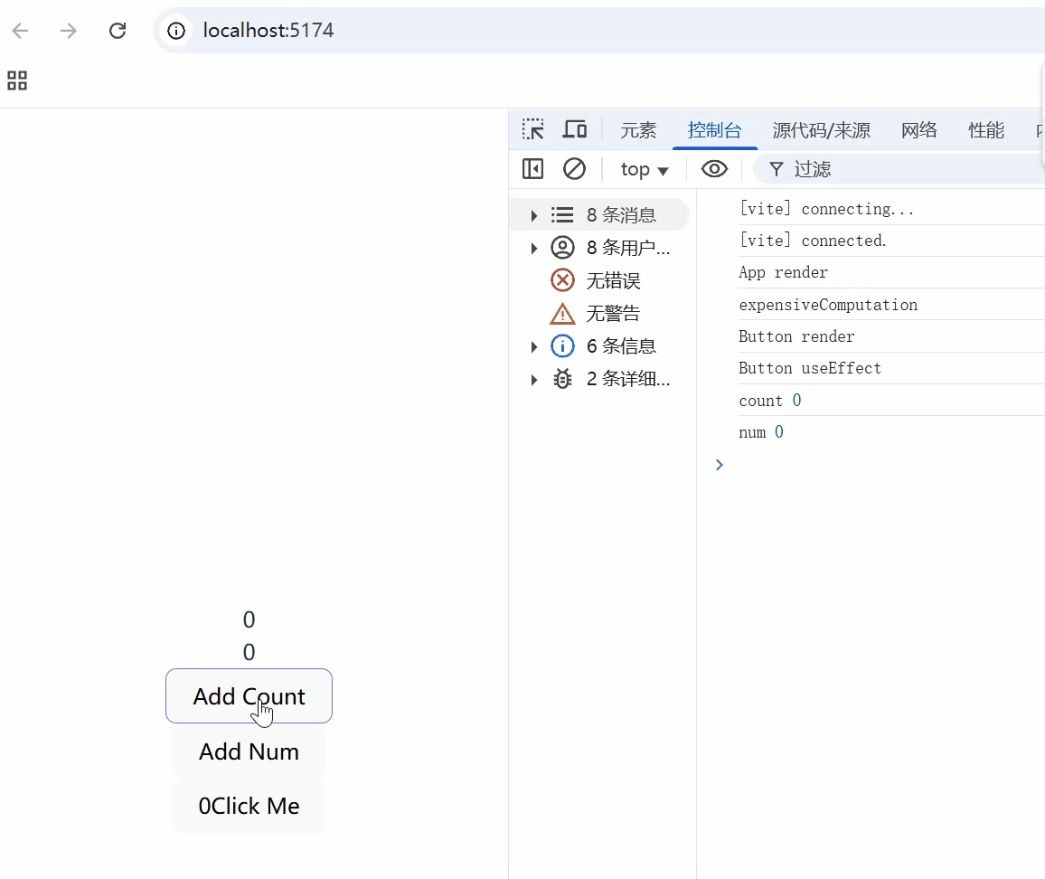Switch to the 元素 tab
Viewport: 1045px width, 879px height.
click(x=638, y=130)
